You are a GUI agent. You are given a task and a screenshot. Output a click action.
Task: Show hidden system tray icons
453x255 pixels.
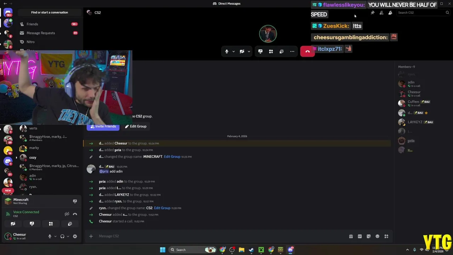(x=407, y=250)
